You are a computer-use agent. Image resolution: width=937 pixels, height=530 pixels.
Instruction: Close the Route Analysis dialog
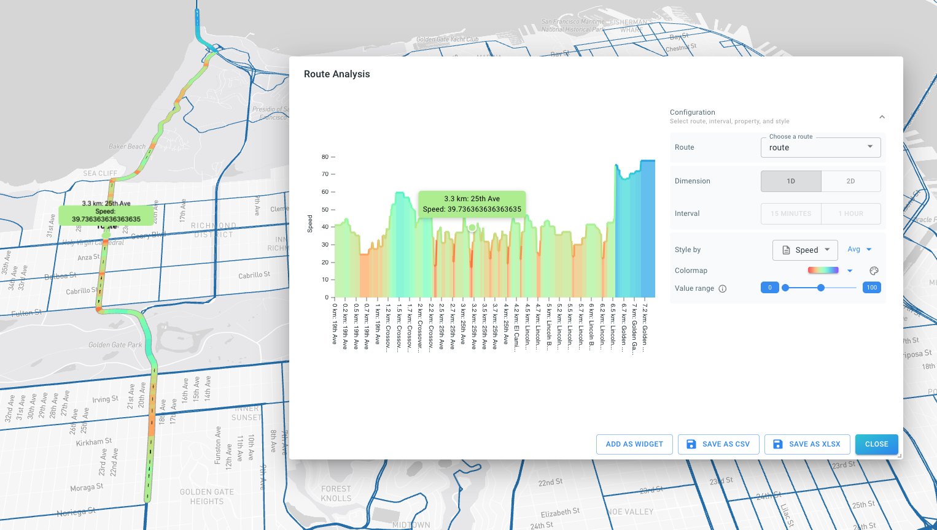[876, 444]
